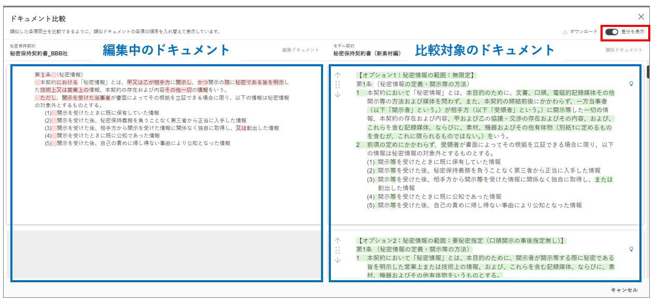
Task: Click the 編集ドキュメント label button
Action: [300, 50]
